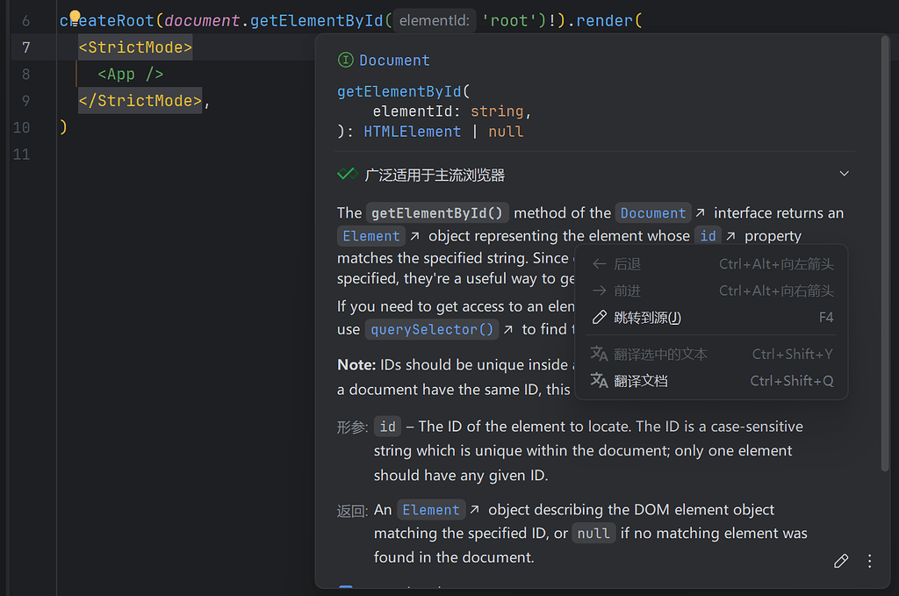The image size is (899, 596).
Task: Select 后退 in the context menu
Action: pos(711,264)
